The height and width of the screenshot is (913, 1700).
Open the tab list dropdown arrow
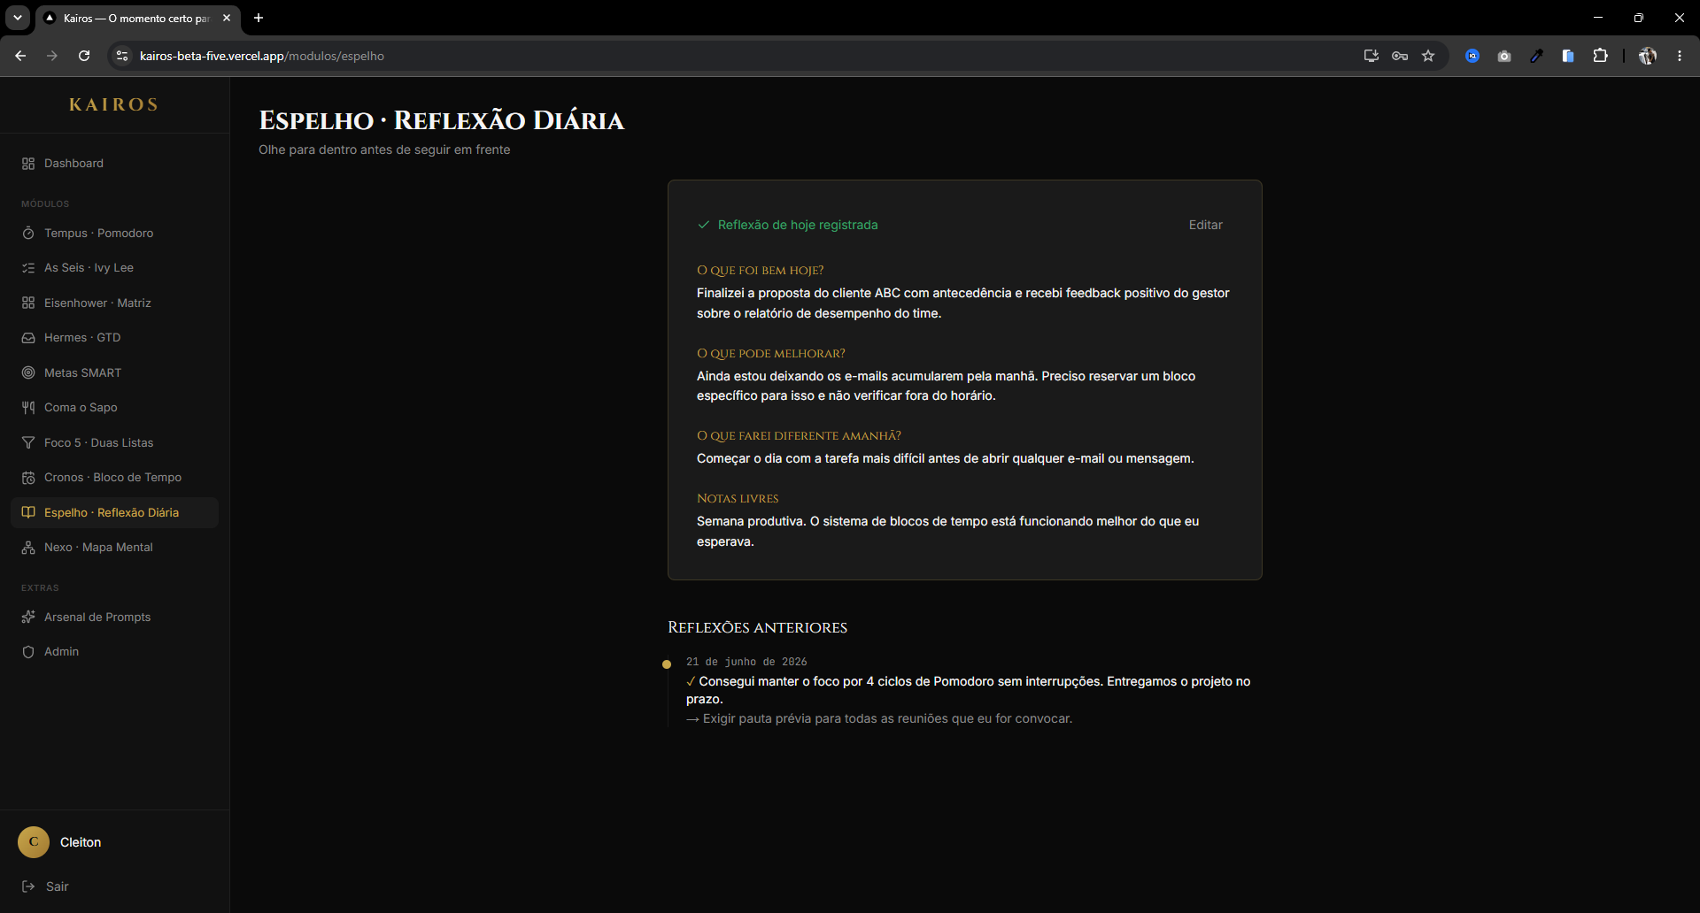click(18, 18)
